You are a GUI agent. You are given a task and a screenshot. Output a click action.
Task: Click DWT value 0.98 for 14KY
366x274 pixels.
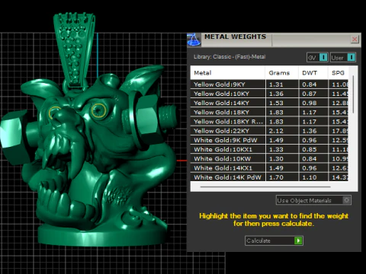click(x=310, y=104)
